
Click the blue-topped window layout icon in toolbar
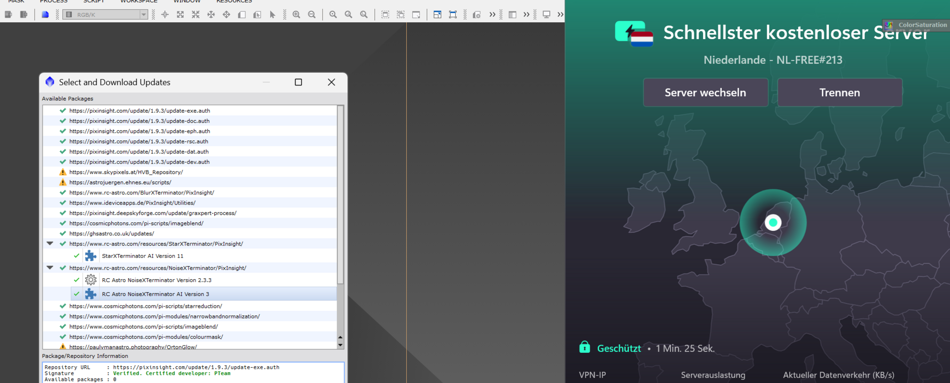(437, 14)
